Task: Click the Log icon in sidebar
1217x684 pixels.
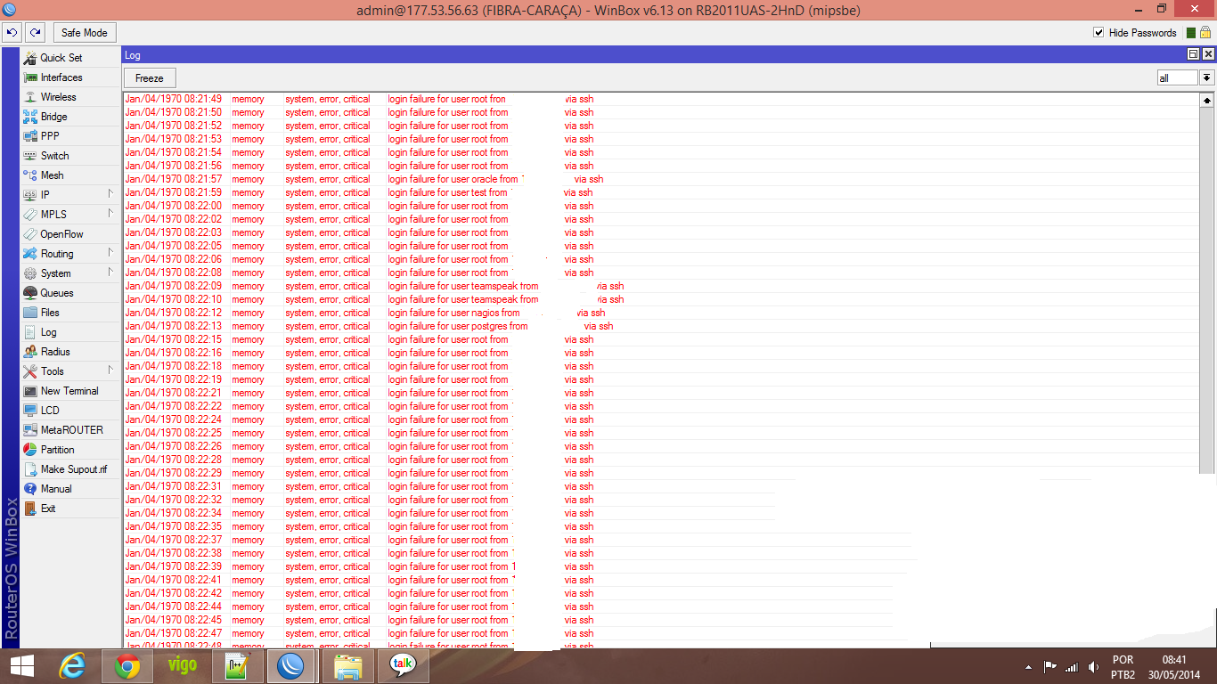Action: coord(30,332)
